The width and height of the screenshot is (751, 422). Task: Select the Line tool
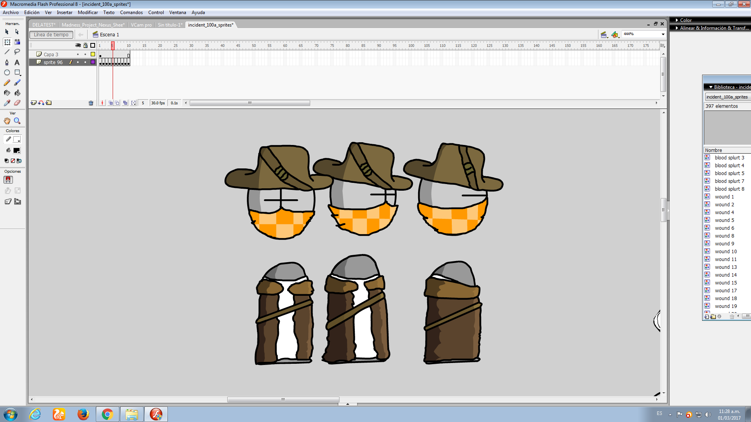coord(7,52)
